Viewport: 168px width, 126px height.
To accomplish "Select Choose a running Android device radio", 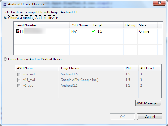I will pos(5,18).
